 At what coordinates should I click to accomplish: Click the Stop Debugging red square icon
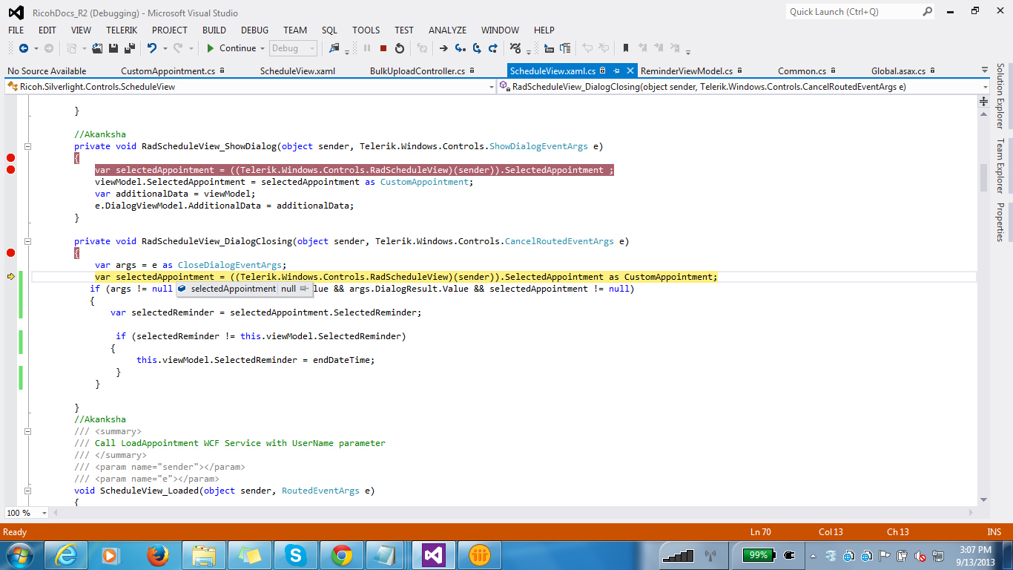(x=383, y=48)
